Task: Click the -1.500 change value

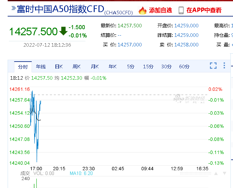Action: (x=77, y=27)
